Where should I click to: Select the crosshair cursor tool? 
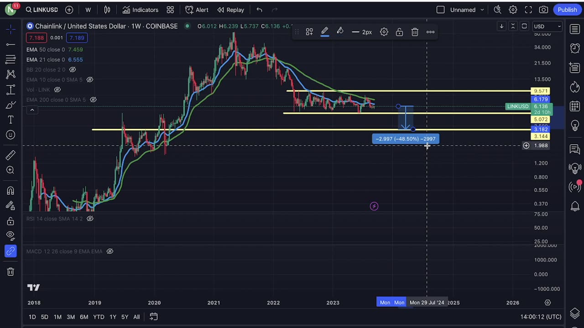point(10,29)
